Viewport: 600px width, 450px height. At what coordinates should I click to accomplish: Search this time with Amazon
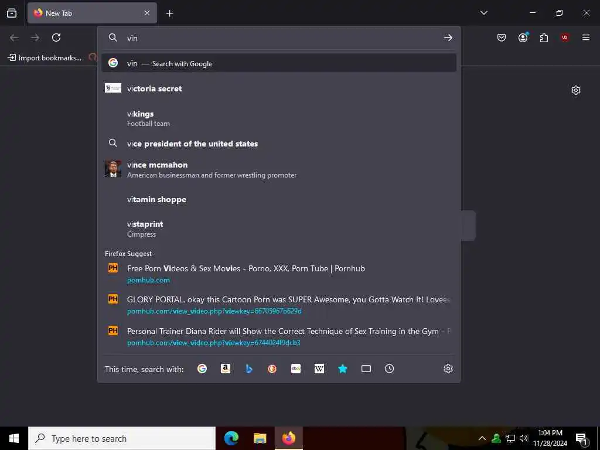point(226,369)
